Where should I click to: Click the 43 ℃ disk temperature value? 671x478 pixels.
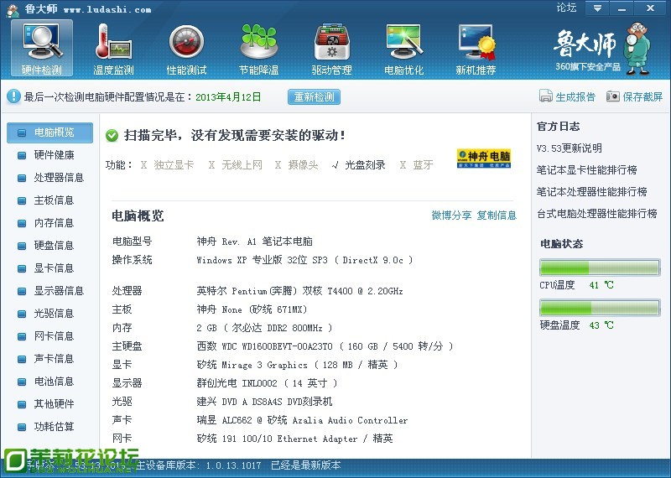(x=601, y=325)
